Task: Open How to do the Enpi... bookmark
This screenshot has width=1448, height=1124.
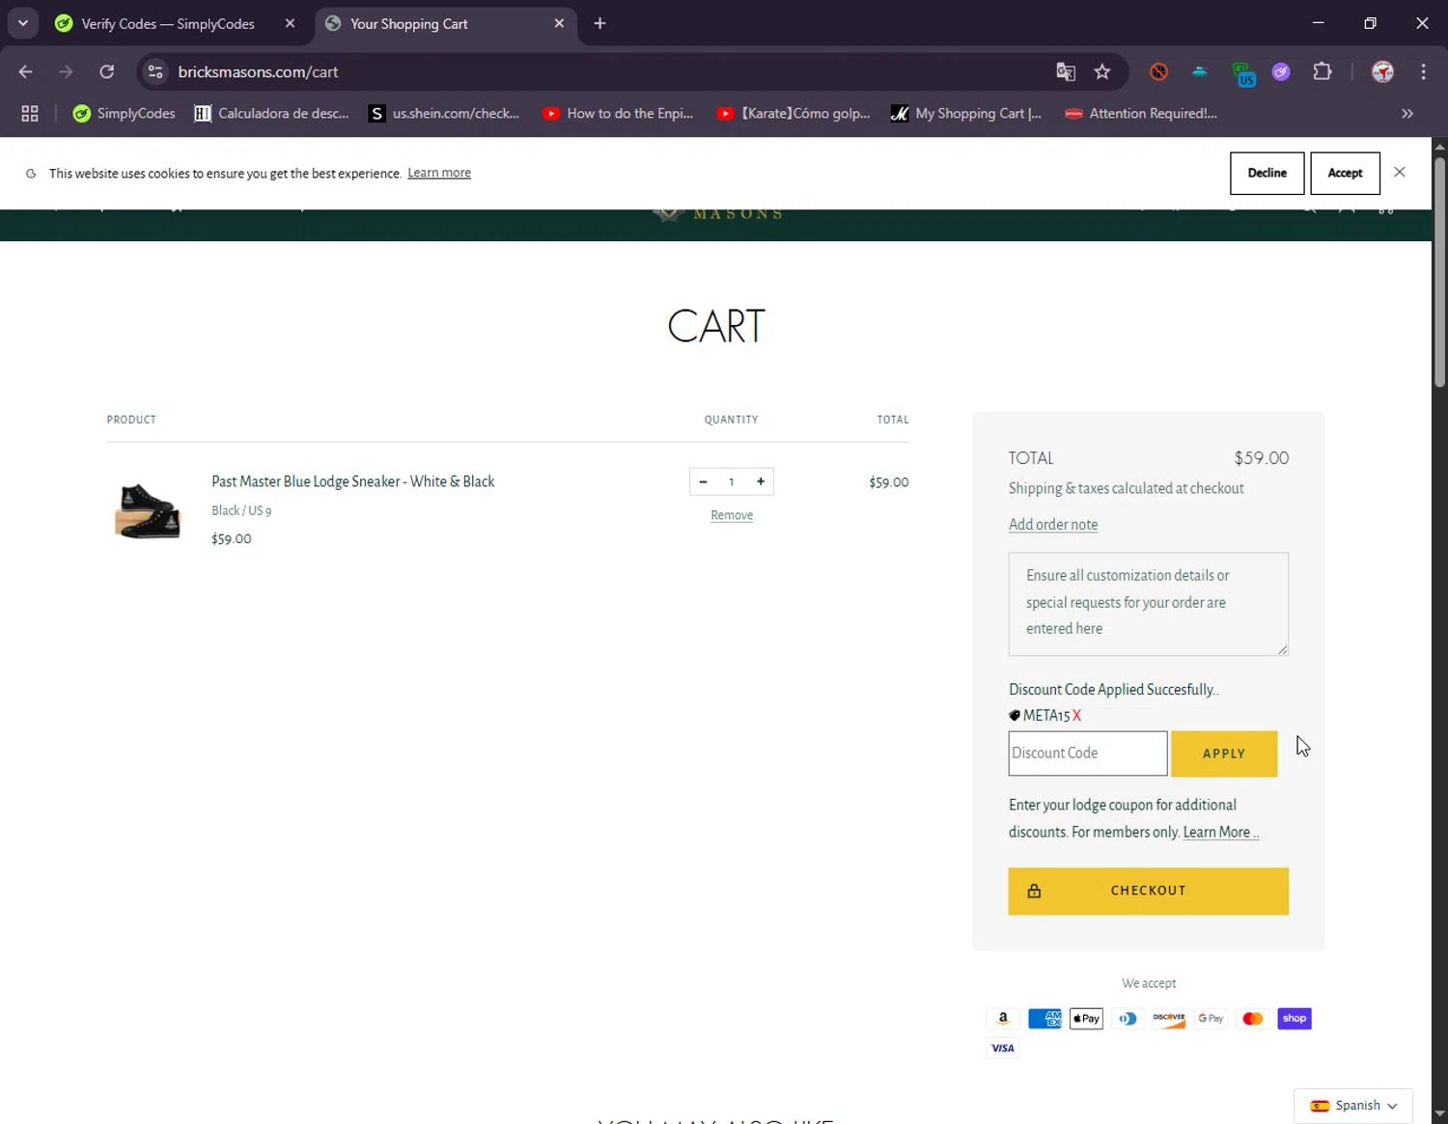Action: pos(618,113)
